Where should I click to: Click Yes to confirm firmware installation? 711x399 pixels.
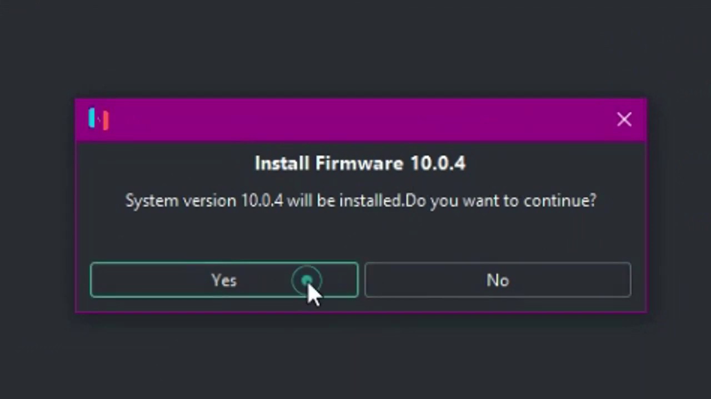pos(224,280)
